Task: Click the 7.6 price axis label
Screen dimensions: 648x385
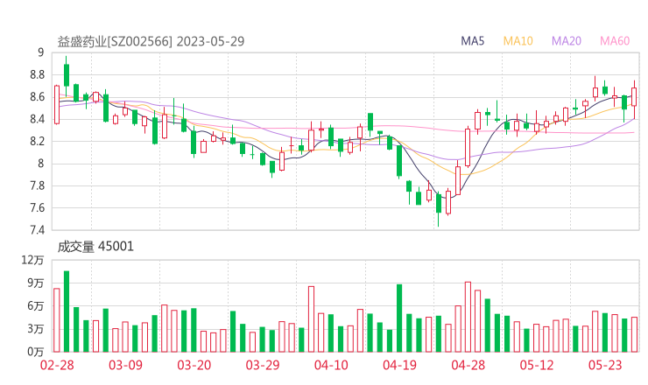Action: 37,207
